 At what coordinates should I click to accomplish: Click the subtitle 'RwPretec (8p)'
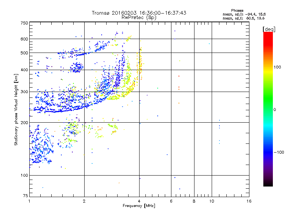(x=139, y=18)
